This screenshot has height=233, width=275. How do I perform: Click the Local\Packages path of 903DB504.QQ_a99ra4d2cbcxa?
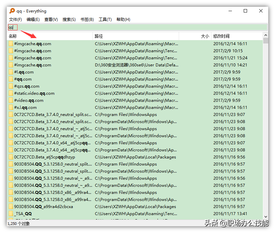pyautogui.click(x=135, y=206)
